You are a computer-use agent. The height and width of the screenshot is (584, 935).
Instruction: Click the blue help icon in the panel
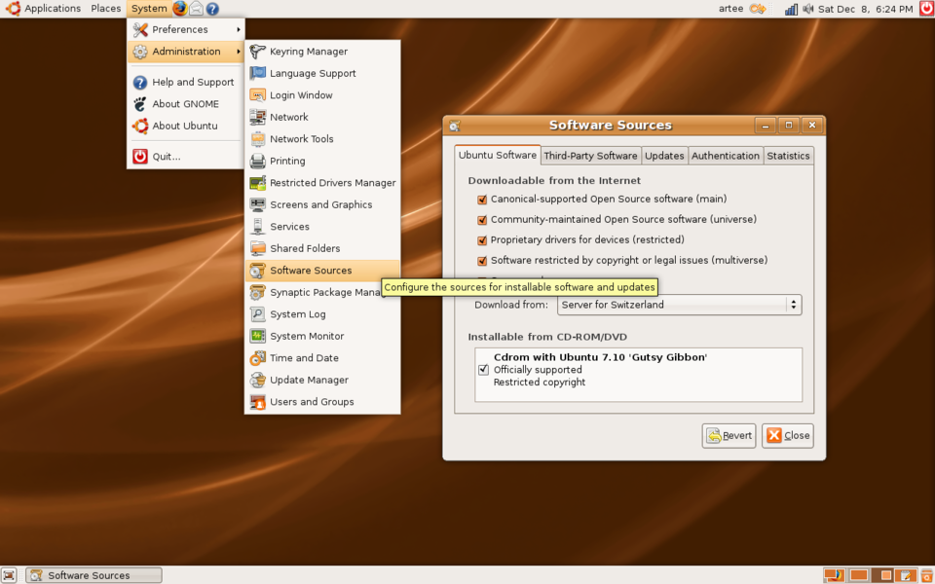click(x=212, y=9)
